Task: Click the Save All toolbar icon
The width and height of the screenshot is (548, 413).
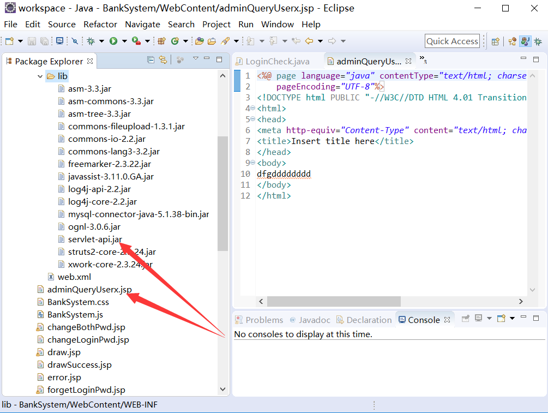Action: 44,41
